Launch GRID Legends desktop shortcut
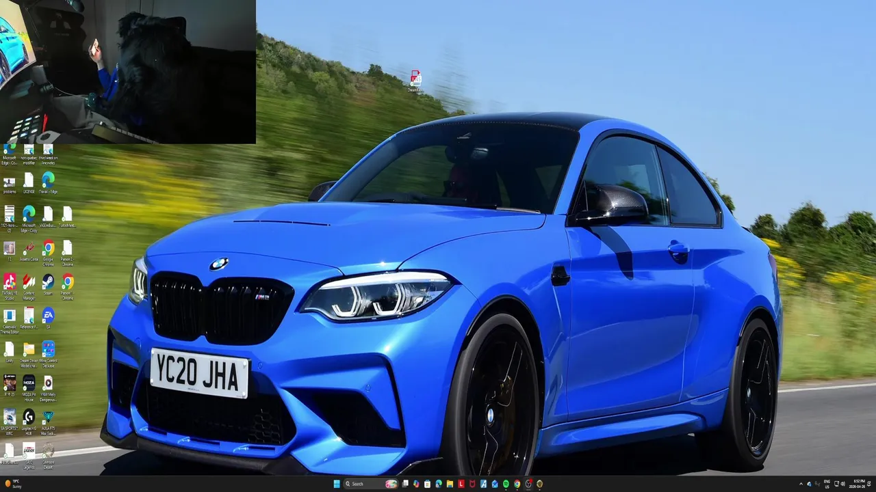 (29, 455)
